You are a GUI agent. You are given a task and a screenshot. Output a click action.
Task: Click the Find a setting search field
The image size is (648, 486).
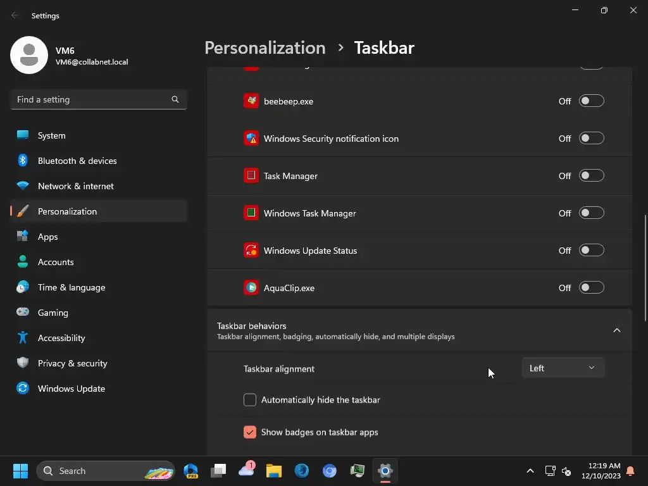[99, 99]
